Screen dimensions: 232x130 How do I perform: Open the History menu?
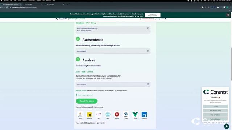click(x=25, y=1)
